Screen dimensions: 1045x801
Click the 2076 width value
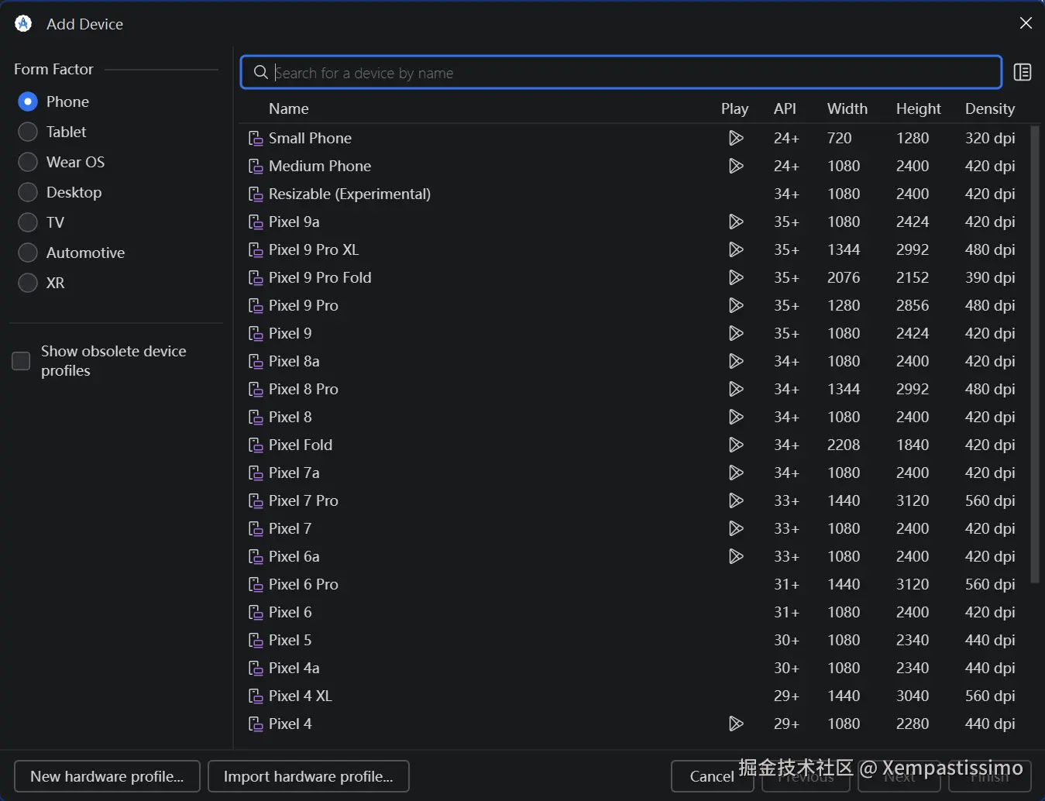844,277
